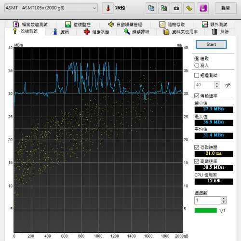This screenshot has height=241, width=241.
Task: Click the camera save screenshot icon
Action: pyautogui.click(x=176, y=8)
